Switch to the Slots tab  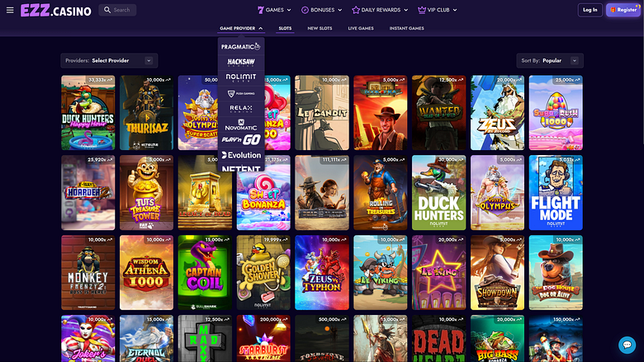click(x=285, y=28)
